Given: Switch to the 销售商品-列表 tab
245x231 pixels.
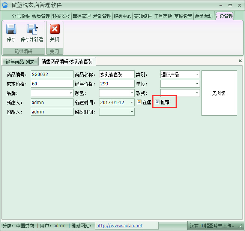Looking at the screenshot, I should click(x=20, y=61).
